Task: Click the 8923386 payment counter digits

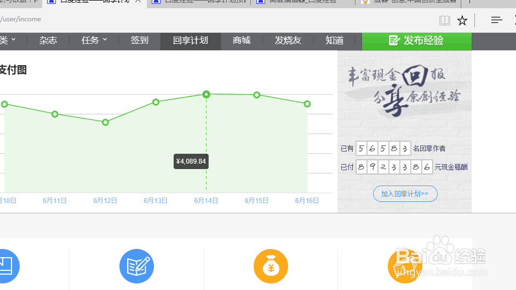Action: (394, 167)
